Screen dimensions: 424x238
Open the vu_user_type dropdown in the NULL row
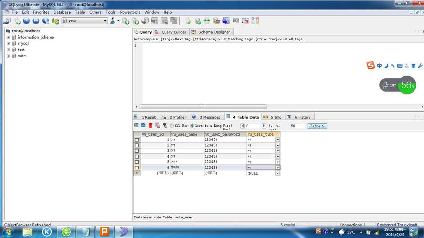(x=278, y=173)
